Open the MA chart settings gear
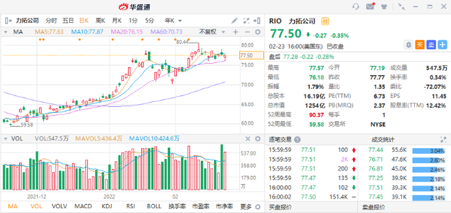Screen dimensions: 451x213 tap(258, 32)
